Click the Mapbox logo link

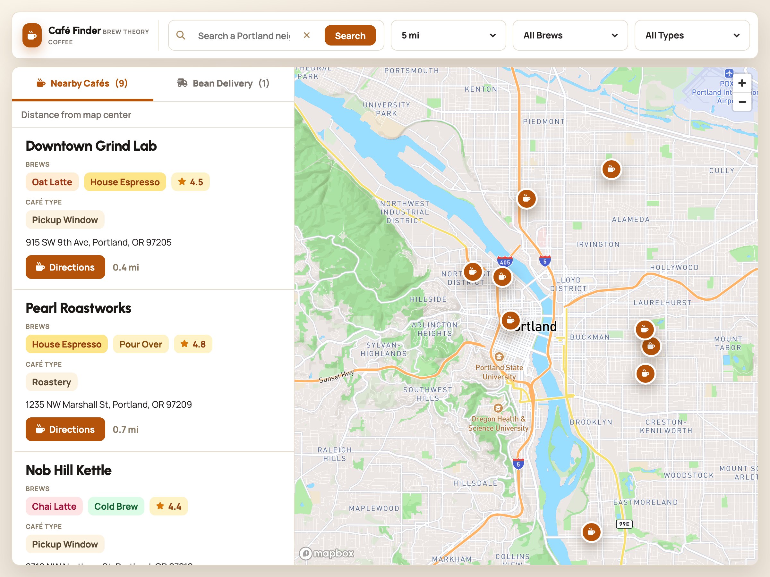(x=327, y=553)
